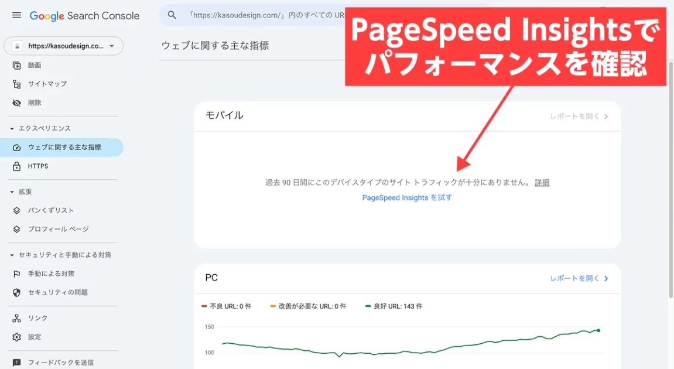Click the HTTPS lock icon

click(17, 166)
